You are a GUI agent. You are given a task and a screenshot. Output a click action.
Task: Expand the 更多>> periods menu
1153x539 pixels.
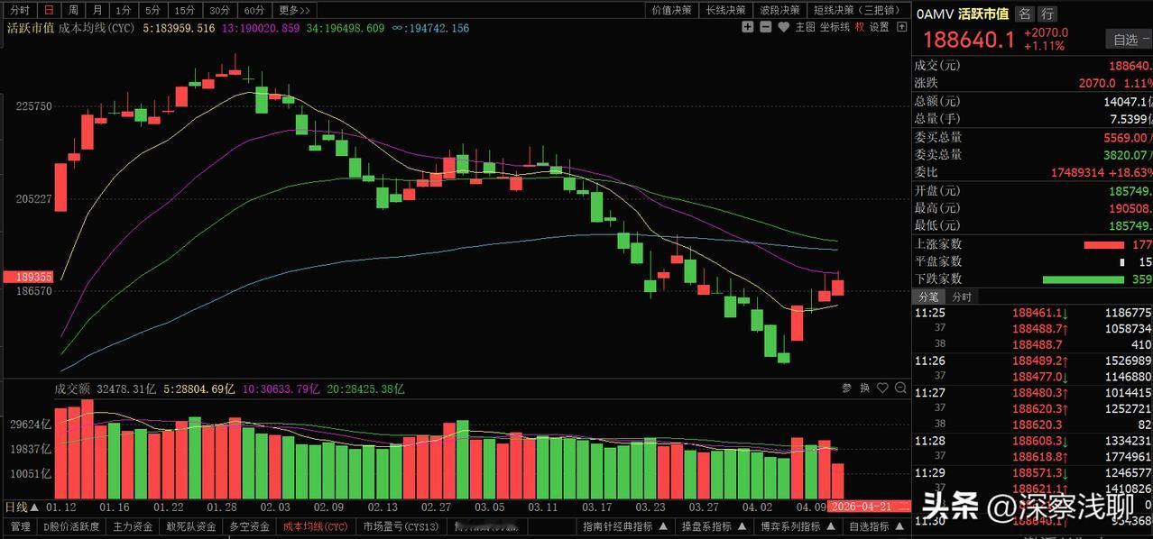click(294, 10)
